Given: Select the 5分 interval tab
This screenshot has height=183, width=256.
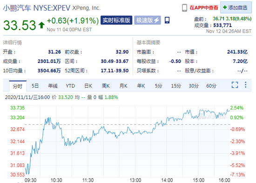Looking at the screenshot, I should click(x=158, y=86).
